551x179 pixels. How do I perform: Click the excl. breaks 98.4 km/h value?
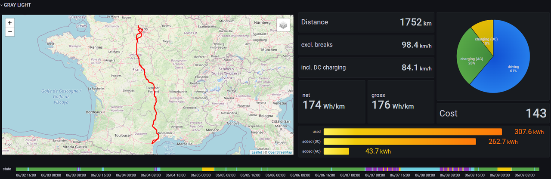(x=416, y=45)
